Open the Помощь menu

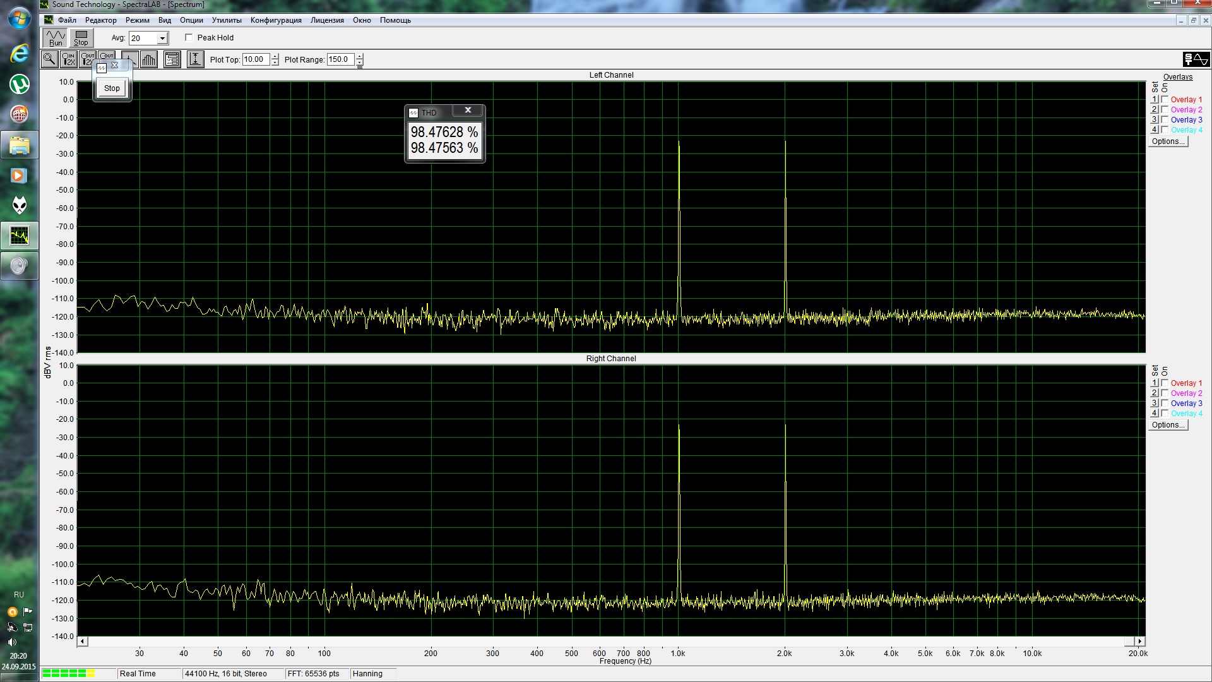[395, 20]
